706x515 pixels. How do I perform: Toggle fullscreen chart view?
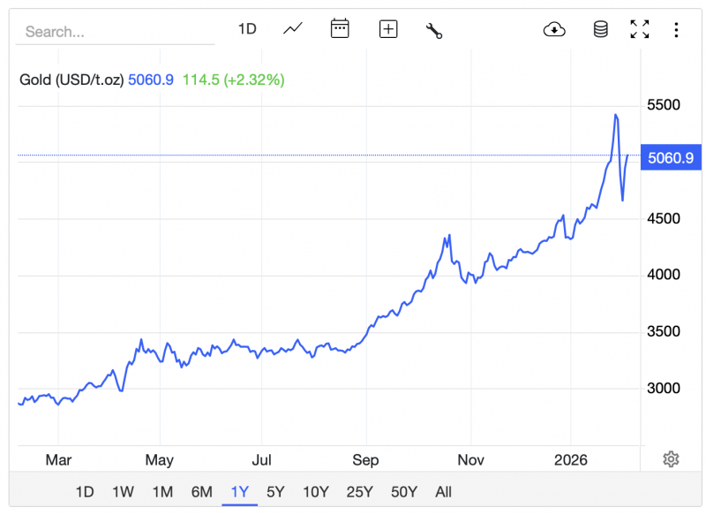point(640,29)
